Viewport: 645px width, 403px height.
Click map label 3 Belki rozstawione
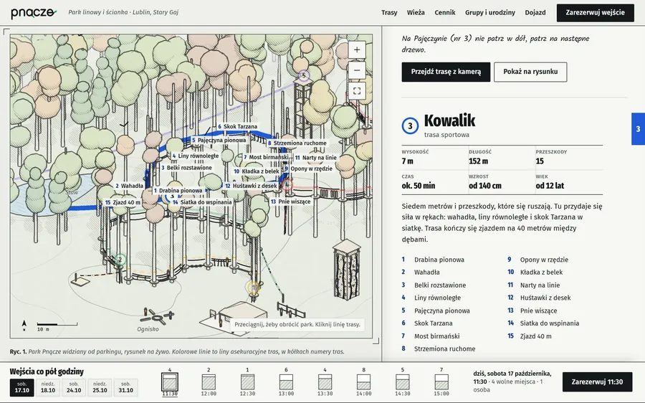[187, 168]
